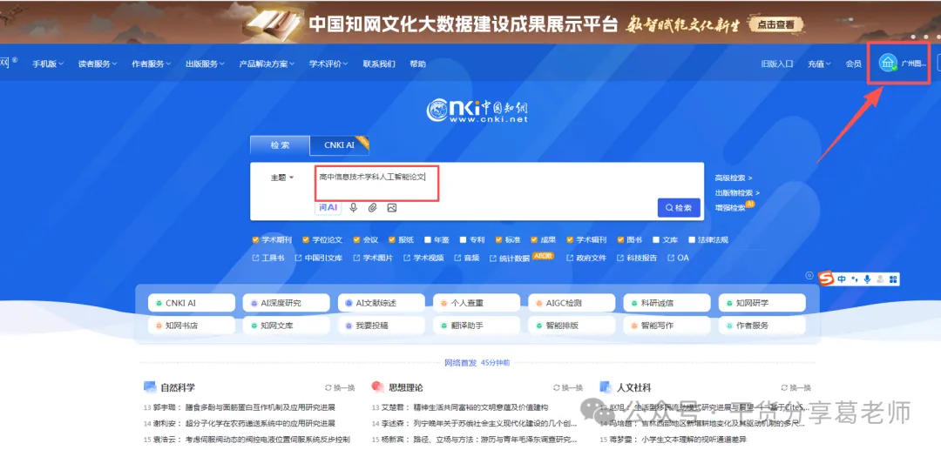Image resolution: width=941 pixels, height=450 pixels.
Task: Expand the 产品解决方案 menu
Action: (x=267, y=64)
